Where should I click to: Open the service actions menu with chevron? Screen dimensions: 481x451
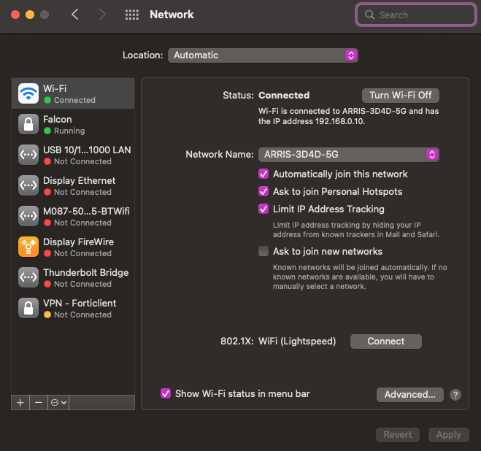[58, 403]
